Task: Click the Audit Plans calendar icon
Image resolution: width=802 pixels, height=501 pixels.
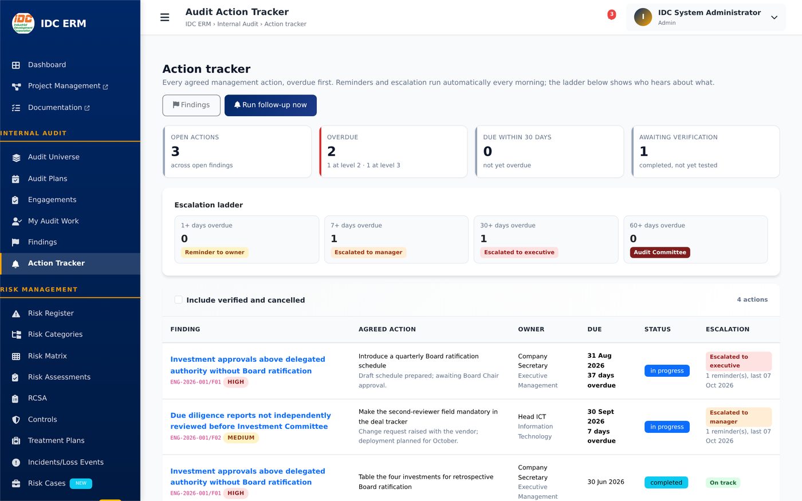Action: point(16,179)
